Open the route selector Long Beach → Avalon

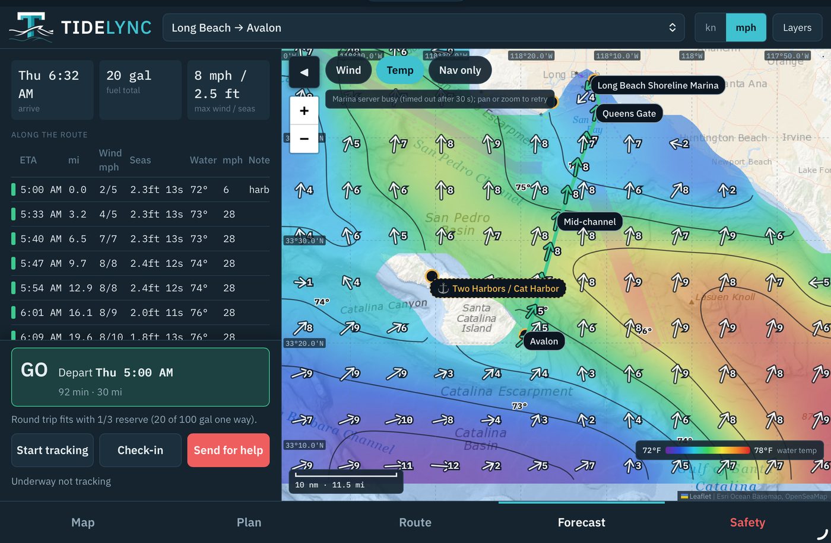point(423,28)
